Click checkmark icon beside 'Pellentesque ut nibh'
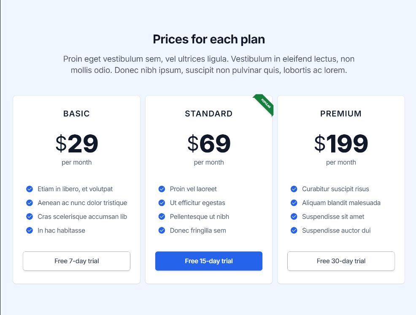This screenshot has width=416, height=315. pyautogui.click(x=162, y=216)
